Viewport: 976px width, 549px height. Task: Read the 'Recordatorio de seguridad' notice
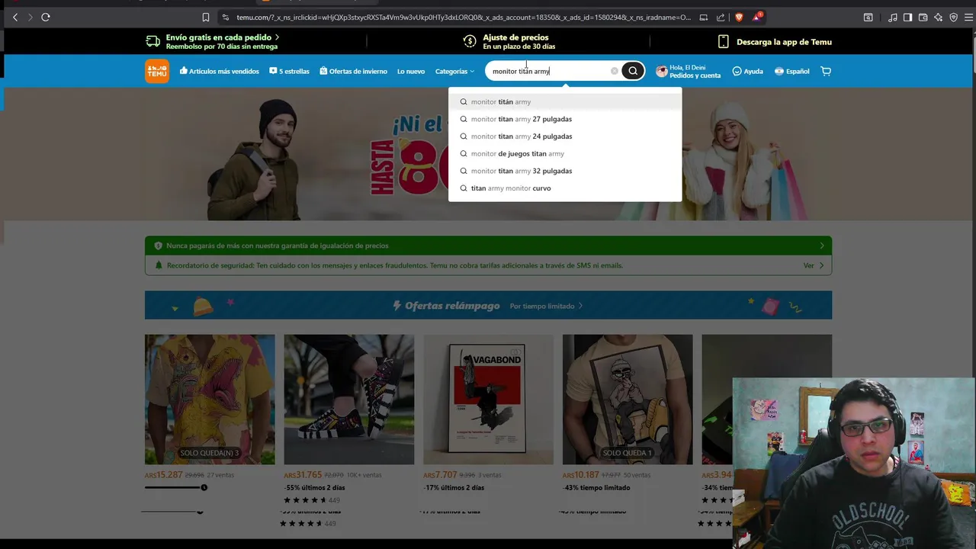(x=394, y=265)
